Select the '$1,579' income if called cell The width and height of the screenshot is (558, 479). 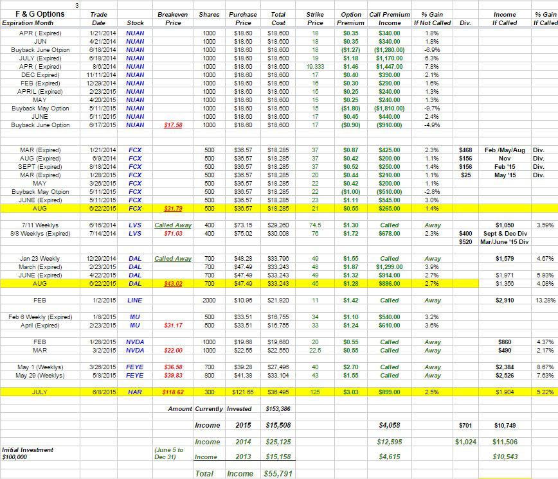point(505,259)
